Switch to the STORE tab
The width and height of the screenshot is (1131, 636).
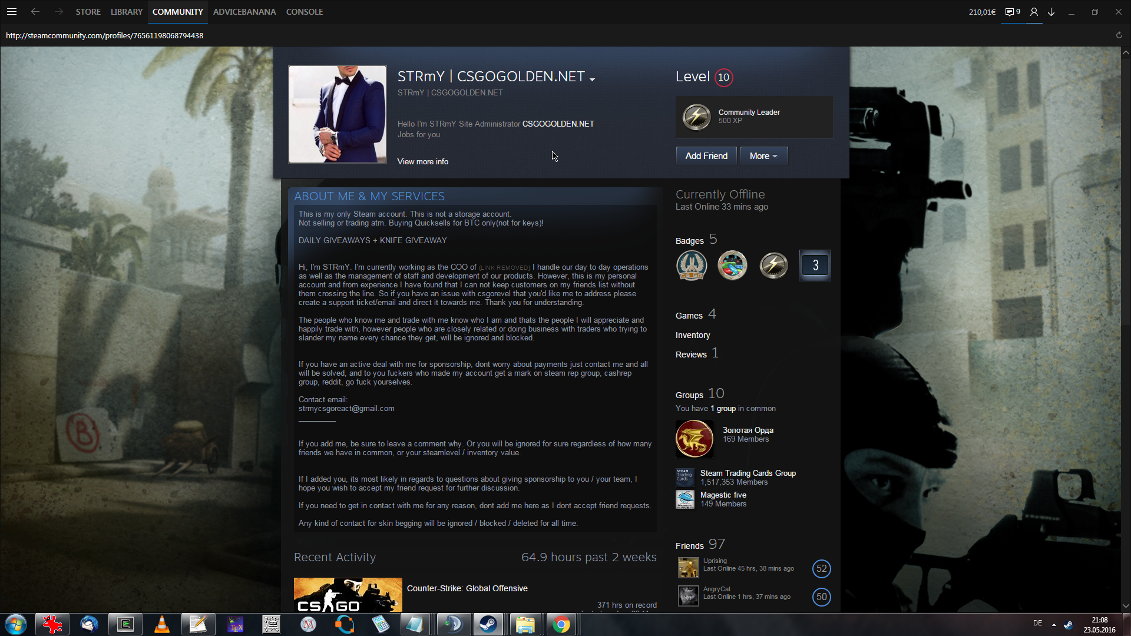pyautogui.click(x=88, y=12)
